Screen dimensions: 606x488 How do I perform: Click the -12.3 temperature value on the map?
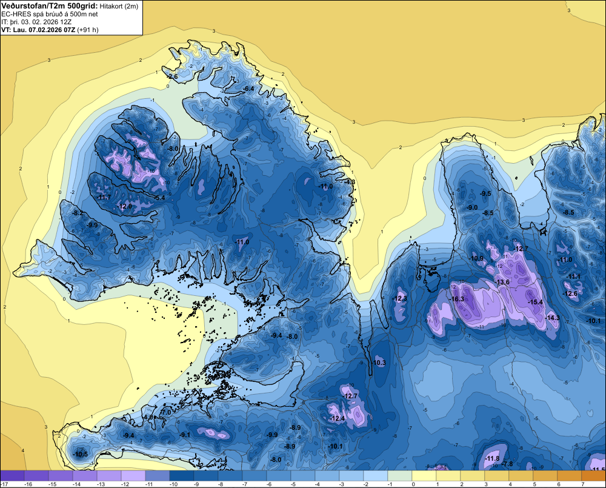pyautogui.click(x=399, y=298)
